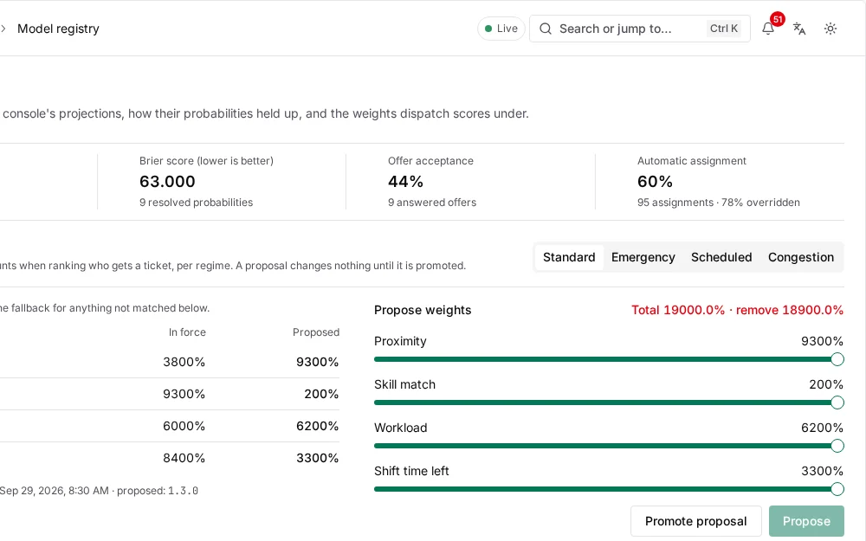Click the Live status indicator
The height and width of the screenshot is (541, 866).
[x=501, y=29]
